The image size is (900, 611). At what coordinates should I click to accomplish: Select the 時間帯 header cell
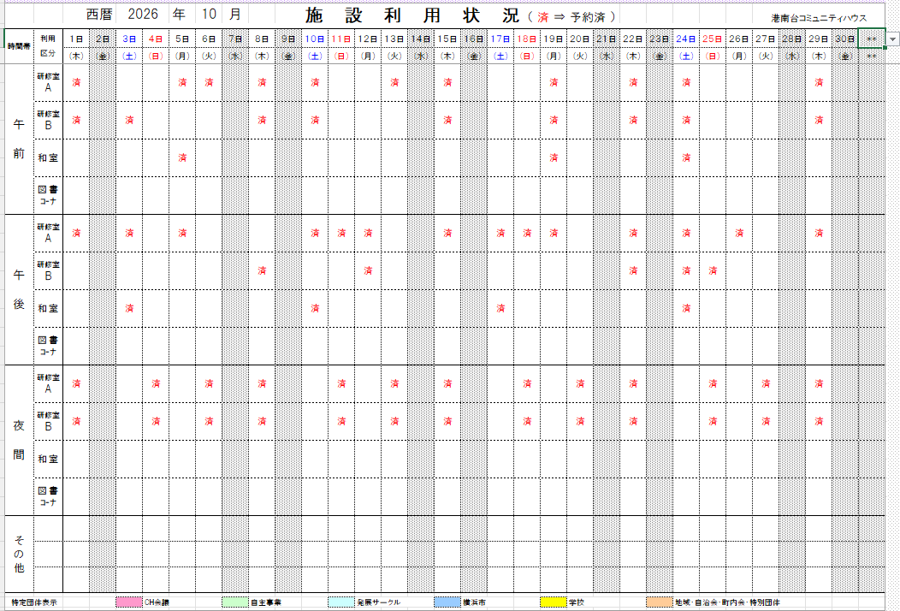19,46
